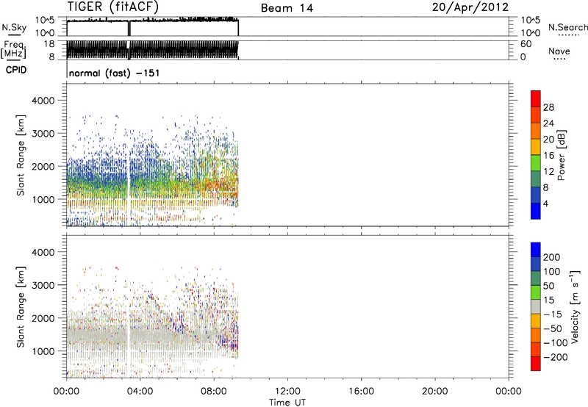This screenshot has height=407, width=588.
Task: Click the '200' tick on Velocity colorbar
Action: tap(552, 257)
